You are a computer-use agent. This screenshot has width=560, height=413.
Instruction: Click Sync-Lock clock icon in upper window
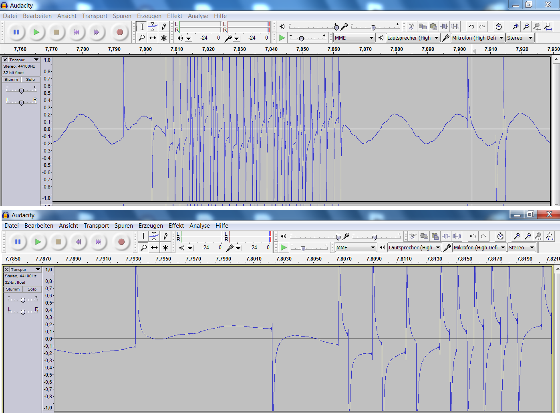click(x=499, y=26)
